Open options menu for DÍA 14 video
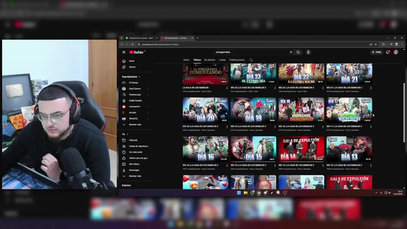 (323, 165)
